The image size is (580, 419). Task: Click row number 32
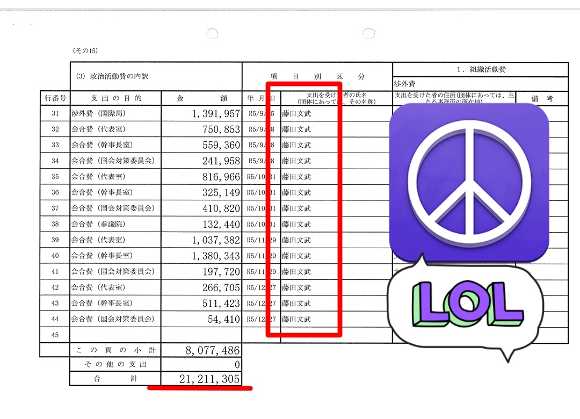point(55,129)
